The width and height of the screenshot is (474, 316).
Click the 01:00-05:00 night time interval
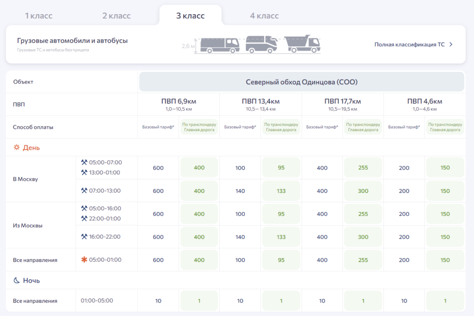(x=97, y=301)
